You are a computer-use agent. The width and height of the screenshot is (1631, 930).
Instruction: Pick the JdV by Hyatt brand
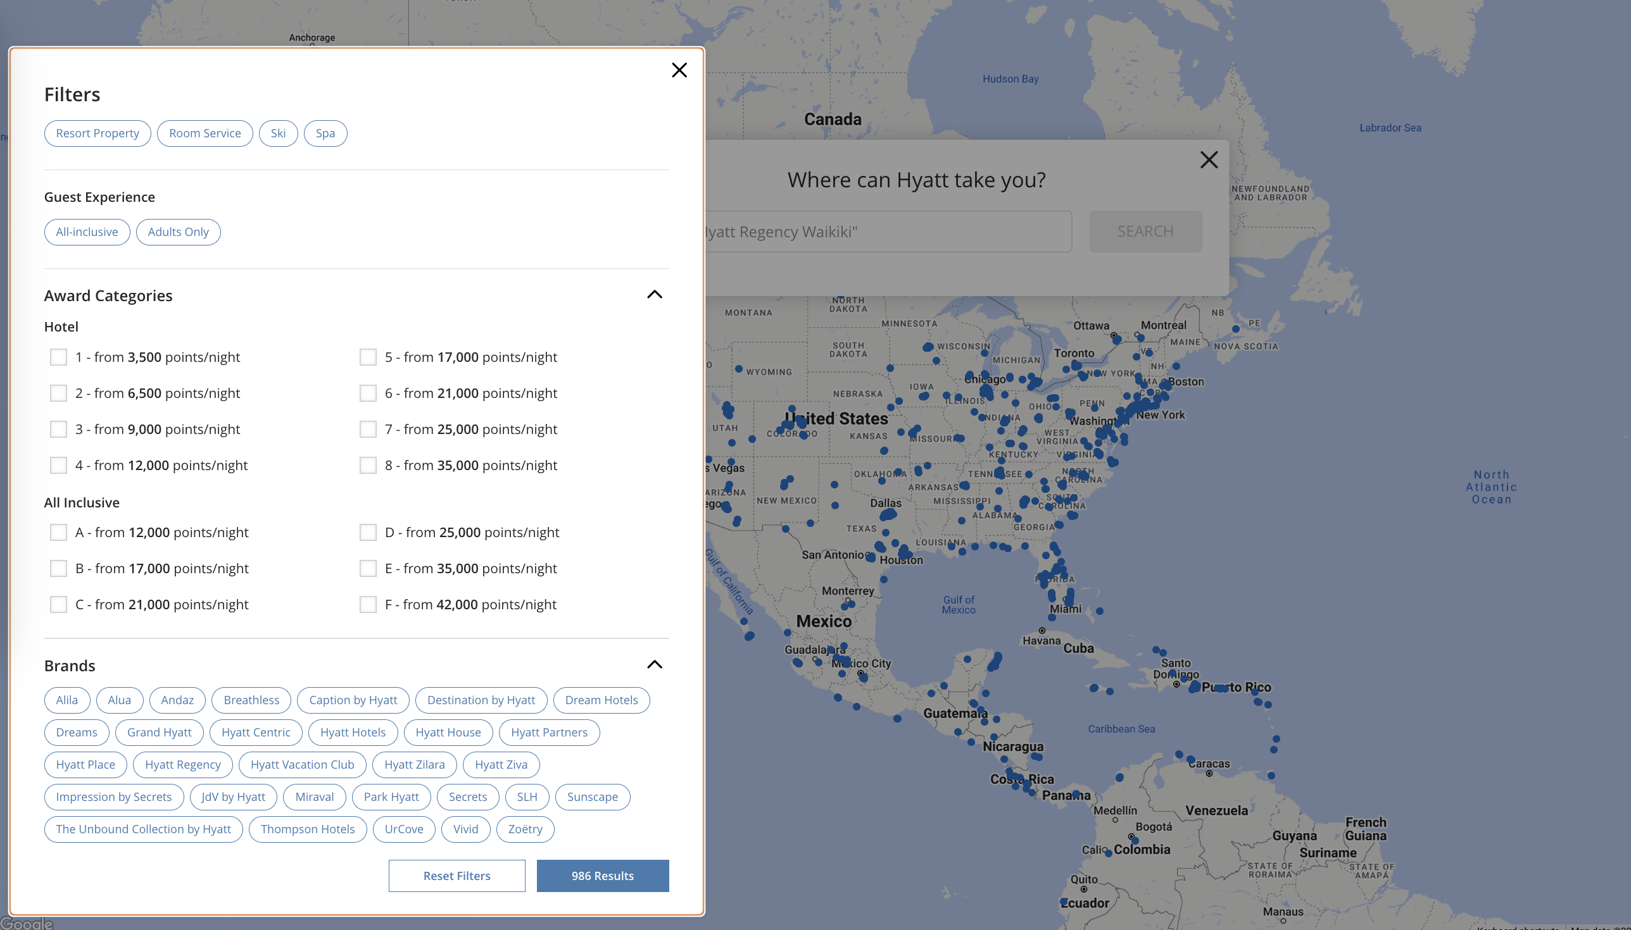coord(233,797)
